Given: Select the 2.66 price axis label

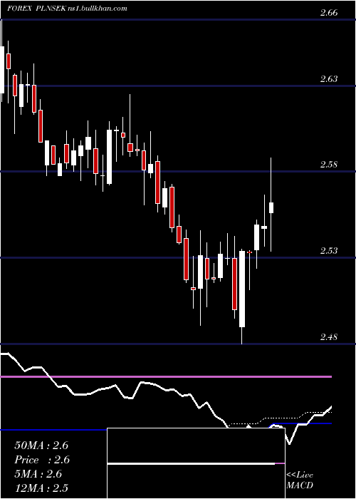Looking at the screenshot, I should (329, 13).
